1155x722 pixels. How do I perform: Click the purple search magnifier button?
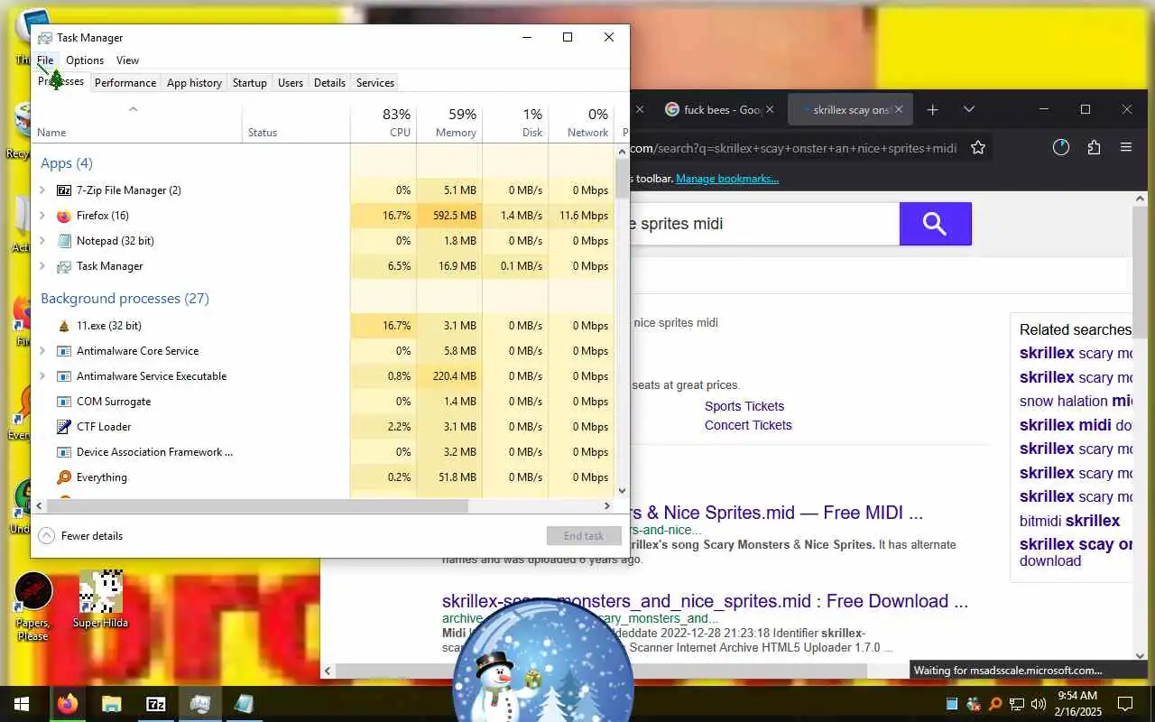point(936,224)
